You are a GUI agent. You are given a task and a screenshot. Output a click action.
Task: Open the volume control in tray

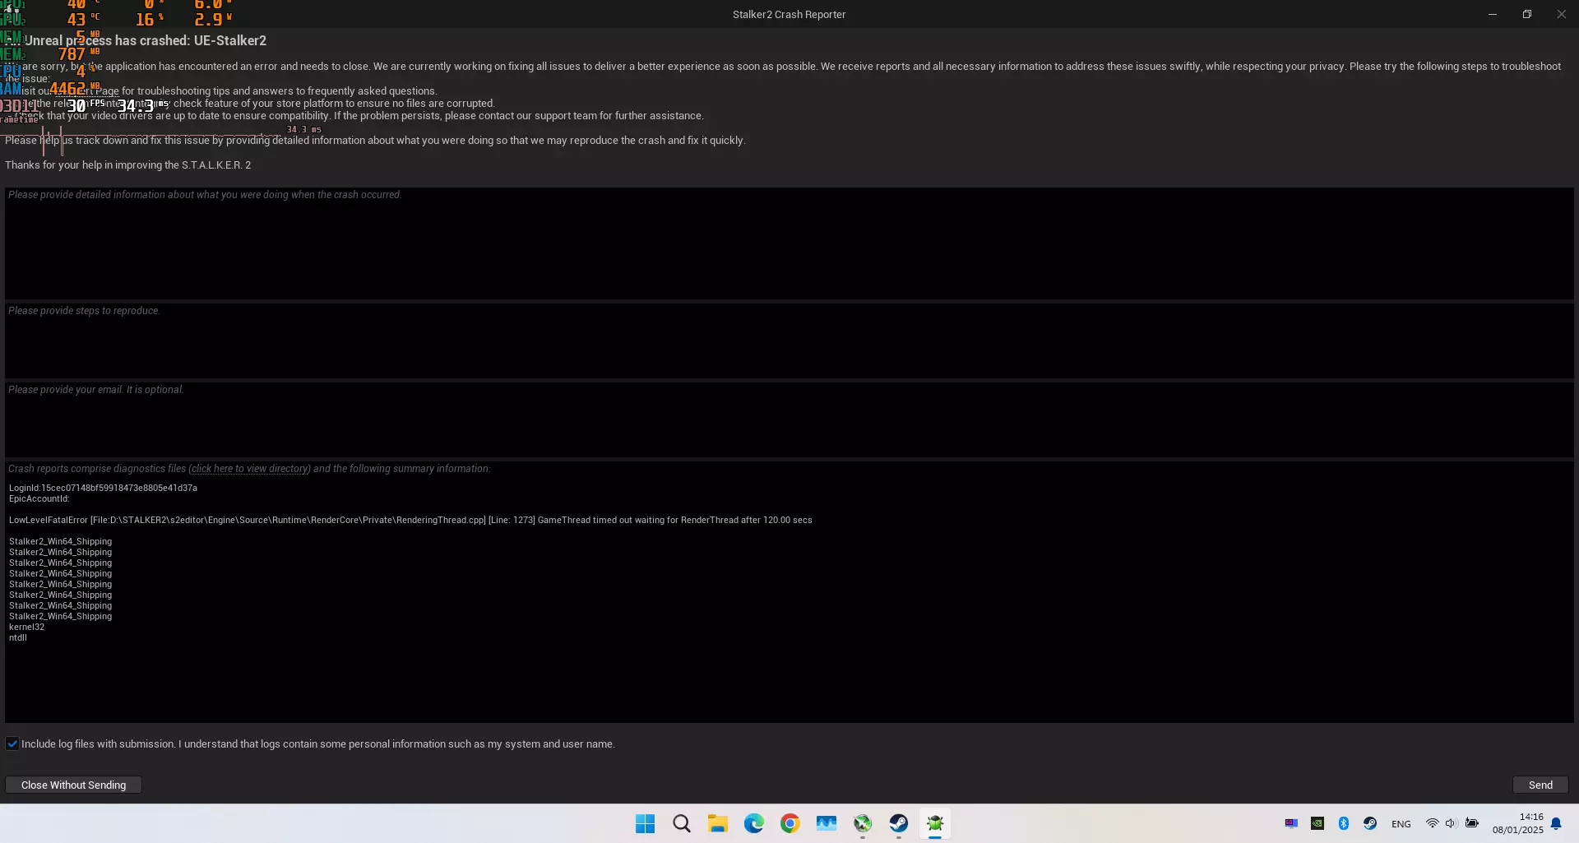click(x=1451, y=823)
